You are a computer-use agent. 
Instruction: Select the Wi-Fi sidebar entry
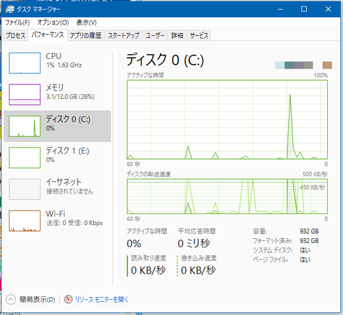click(x=58, y=221)
